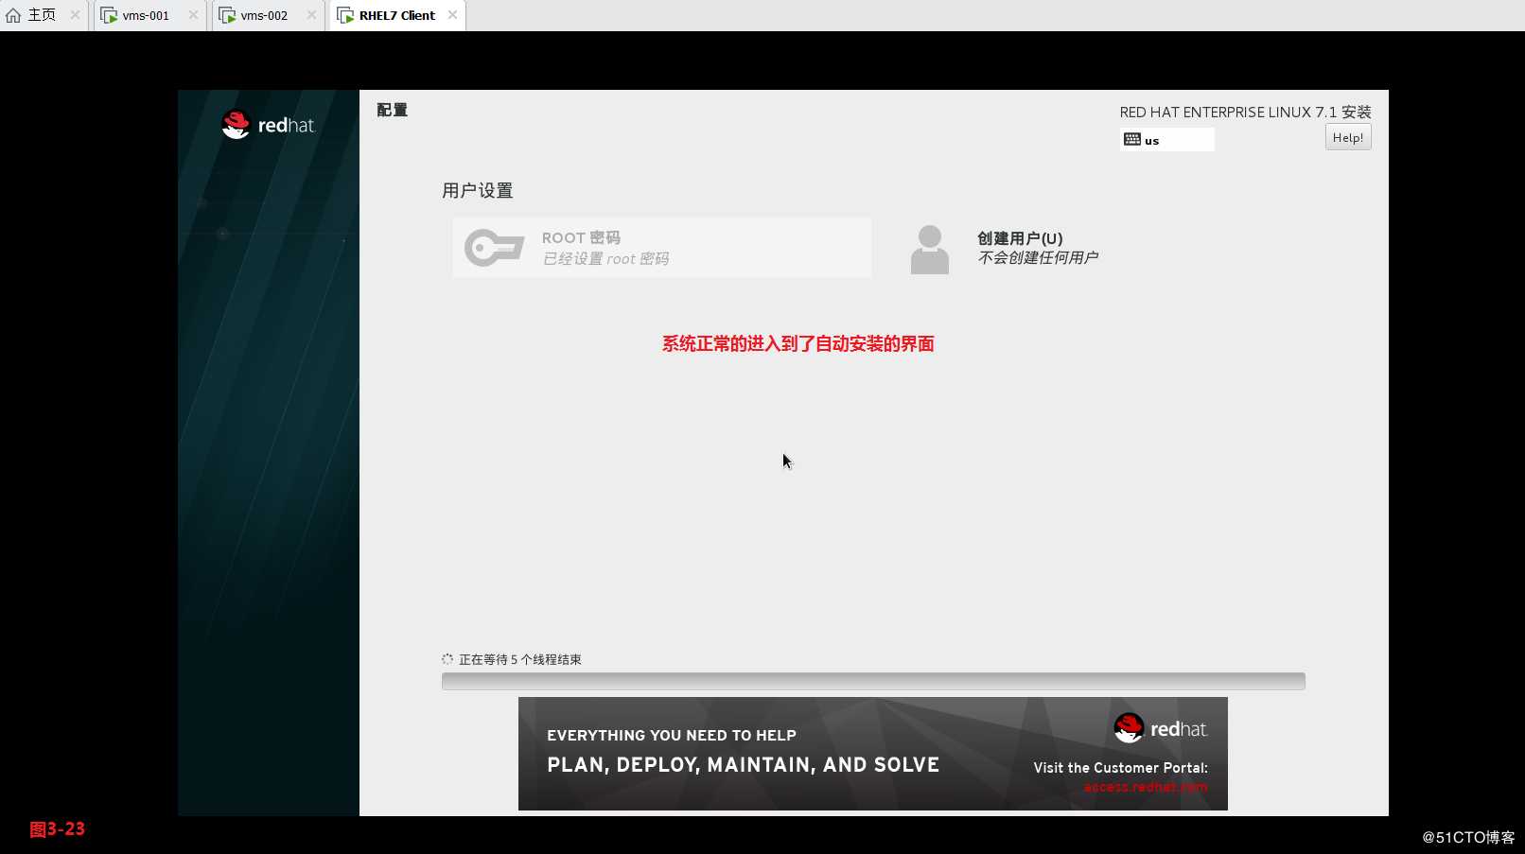Open the us keyboard layout selector
This screenshot has height=854, width=1525.
(1167, 140)
